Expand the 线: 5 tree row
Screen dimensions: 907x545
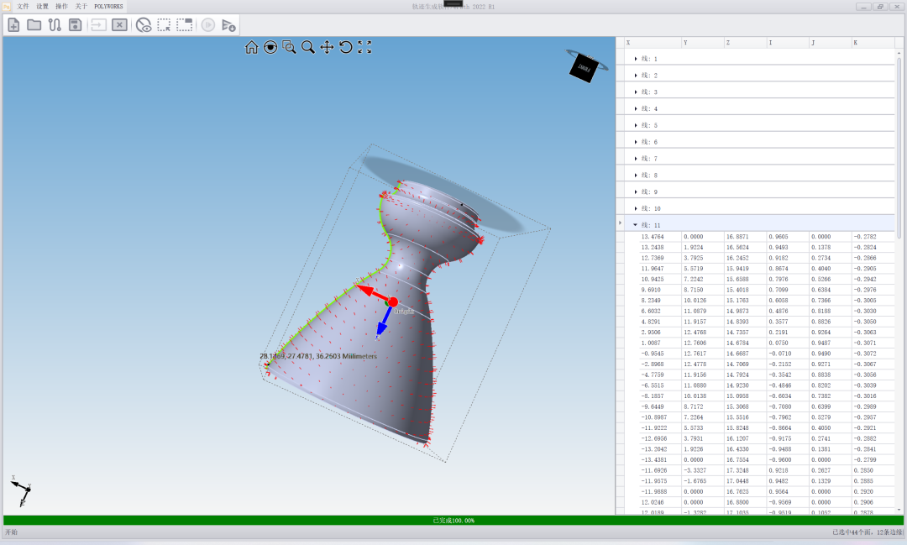[637, 125]
